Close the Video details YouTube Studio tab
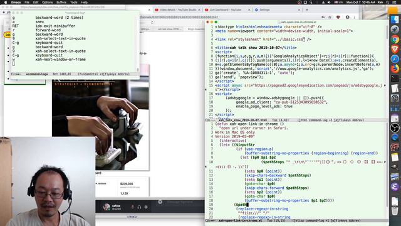The height and width of the screenshot is (226, 401). 199,10
